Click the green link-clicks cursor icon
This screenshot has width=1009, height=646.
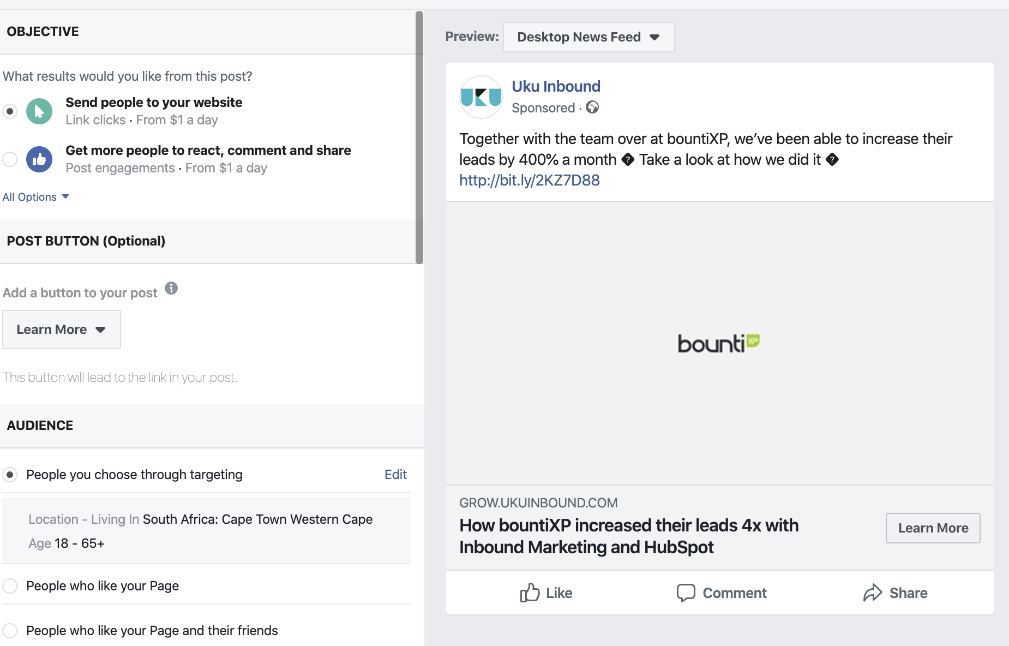(39, 111)
